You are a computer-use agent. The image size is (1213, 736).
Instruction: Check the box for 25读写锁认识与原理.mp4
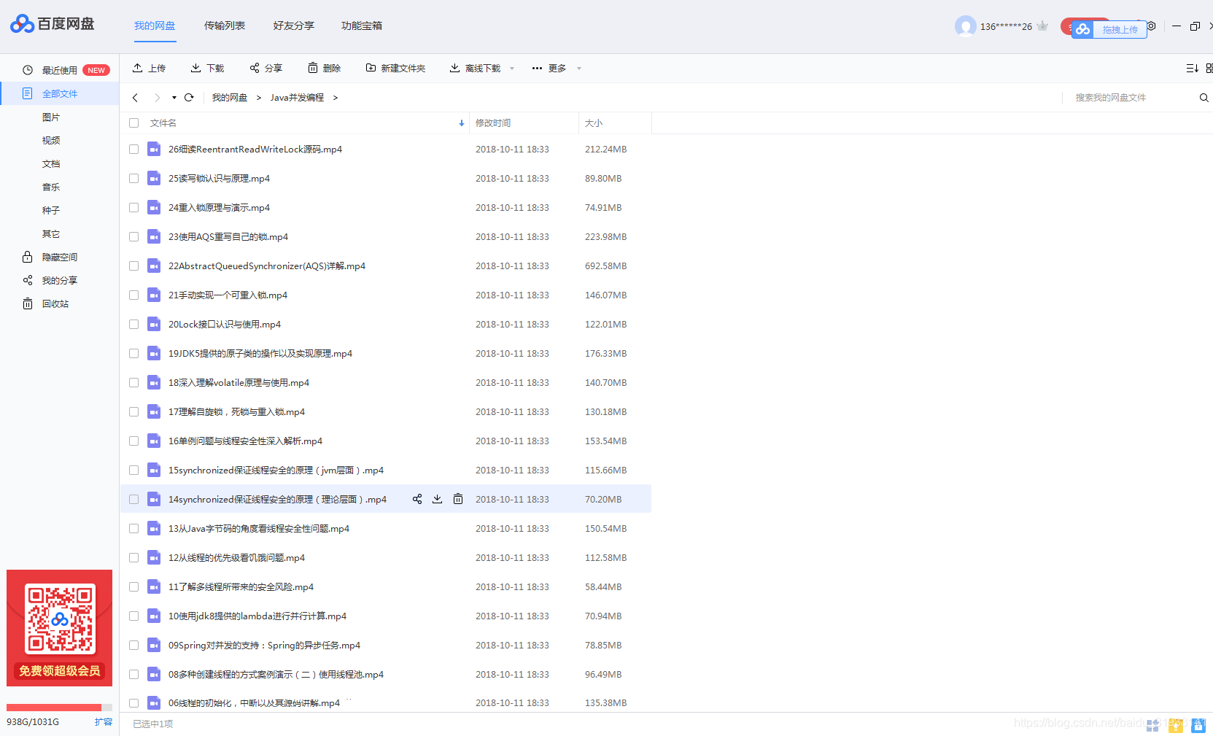pos(133,178)
